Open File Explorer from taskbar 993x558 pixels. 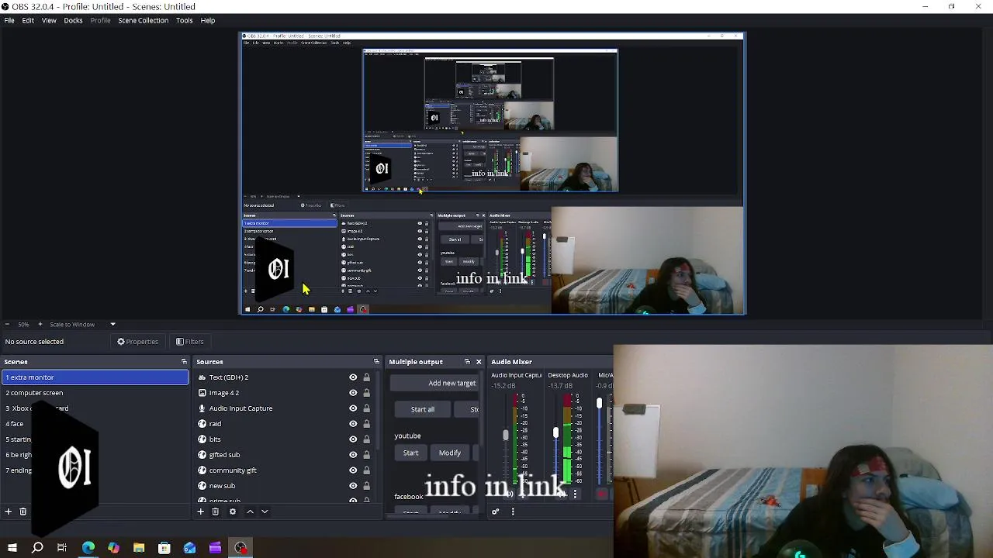[x=139, y=548]
